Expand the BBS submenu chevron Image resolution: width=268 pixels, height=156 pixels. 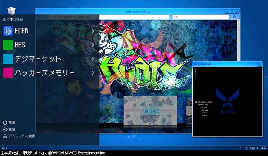93,45
